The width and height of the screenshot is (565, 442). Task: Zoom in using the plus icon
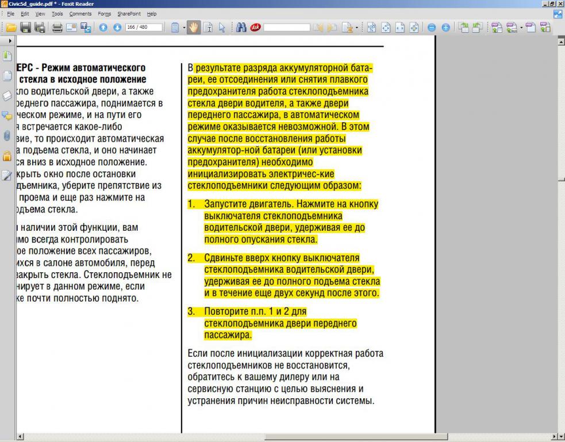(x=445, y=27)
